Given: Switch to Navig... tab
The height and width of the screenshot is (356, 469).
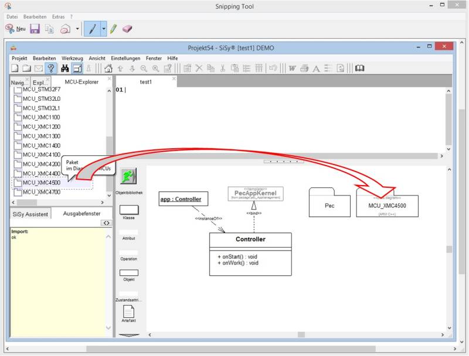Looking at the screenshot, I should tap(19, 83).
